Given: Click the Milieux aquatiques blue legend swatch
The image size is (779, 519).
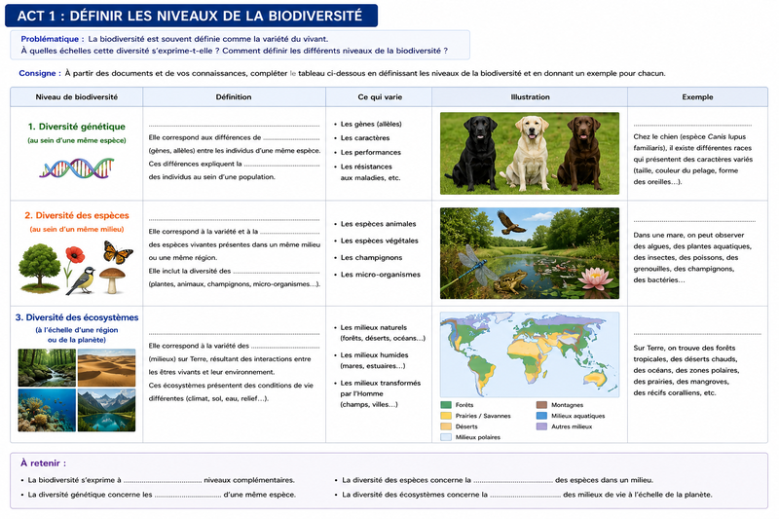Looking at the screenshot, I should (541, 416).
